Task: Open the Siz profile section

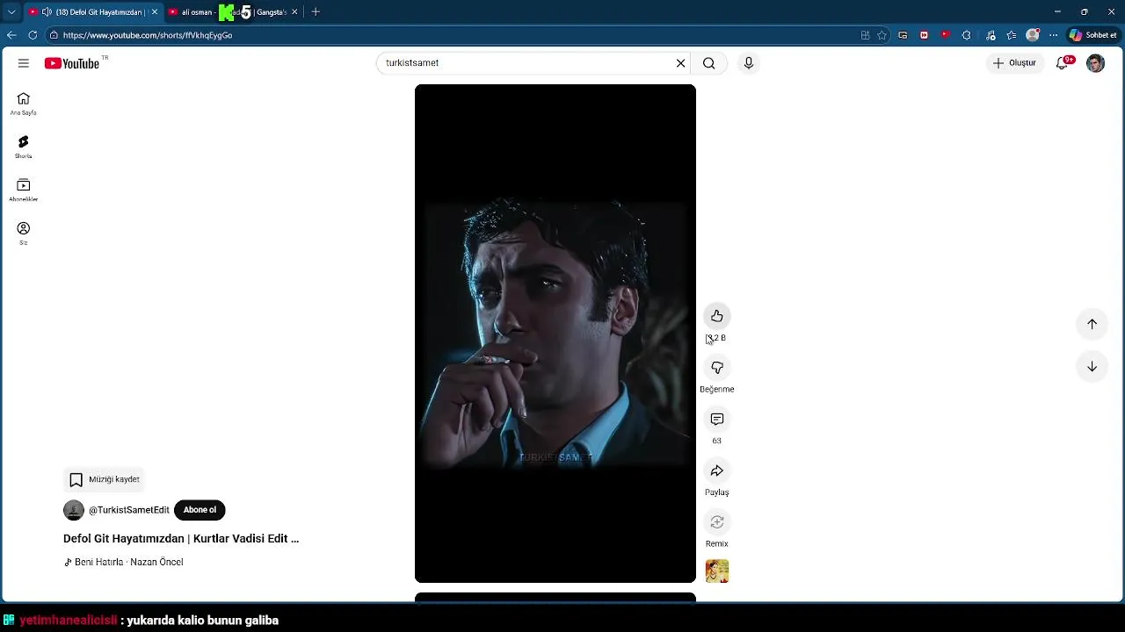Action: [x=24, y=233]
